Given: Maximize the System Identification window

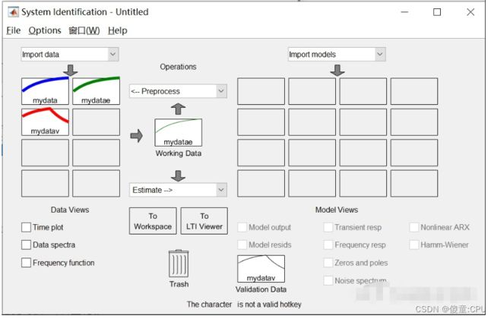Looking at the screenshot, I should tap(437, 12).
